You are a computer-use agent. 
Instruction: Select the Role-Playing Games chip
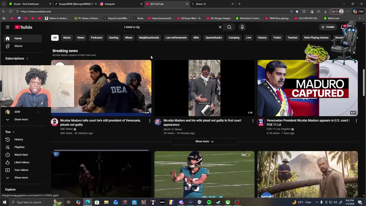tap(316, 37)
